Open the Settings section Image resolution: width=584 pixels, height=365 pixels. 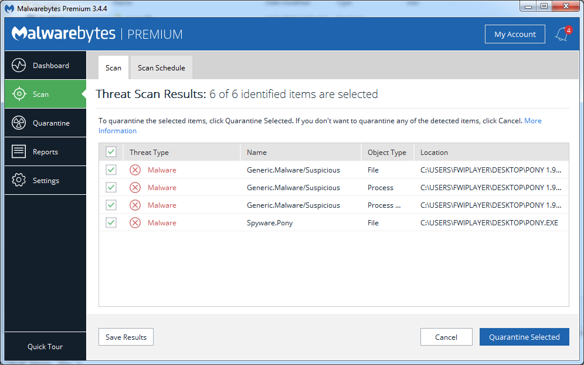[x=45, y=180]
